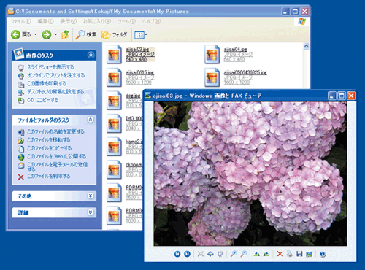
Task: Click scroll up arrow in Explorer file list
Action: [306, 46]
